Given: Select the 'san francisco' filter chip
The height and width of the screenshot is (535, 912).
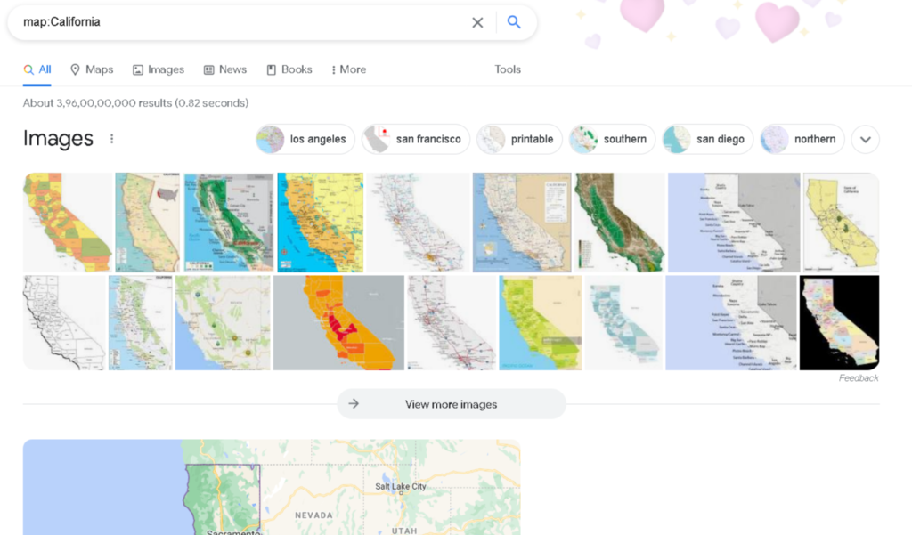Looking at the screenshot, I should tap(415, 139).
